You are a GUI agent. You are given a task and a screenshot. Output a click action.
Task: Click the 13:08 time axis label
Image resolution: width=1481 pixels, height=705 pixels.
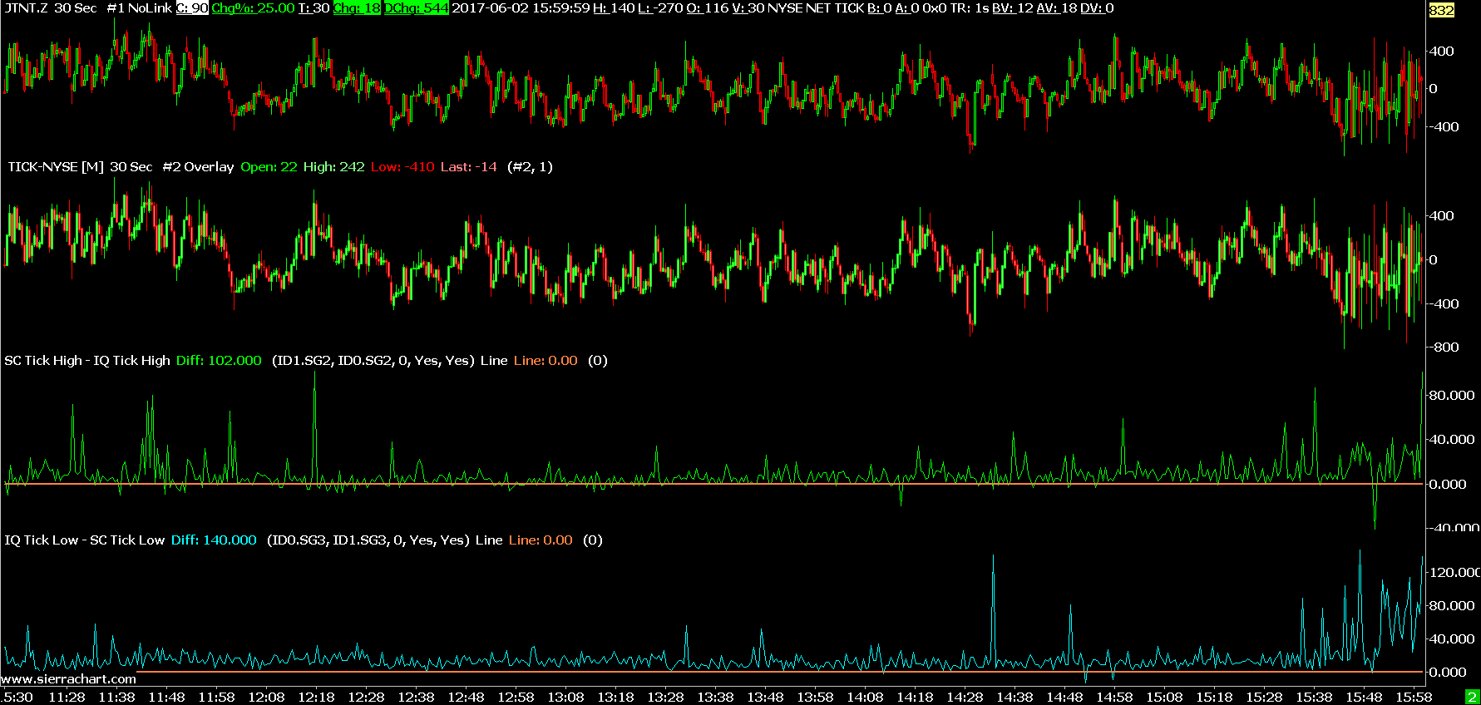coord(565,698)
